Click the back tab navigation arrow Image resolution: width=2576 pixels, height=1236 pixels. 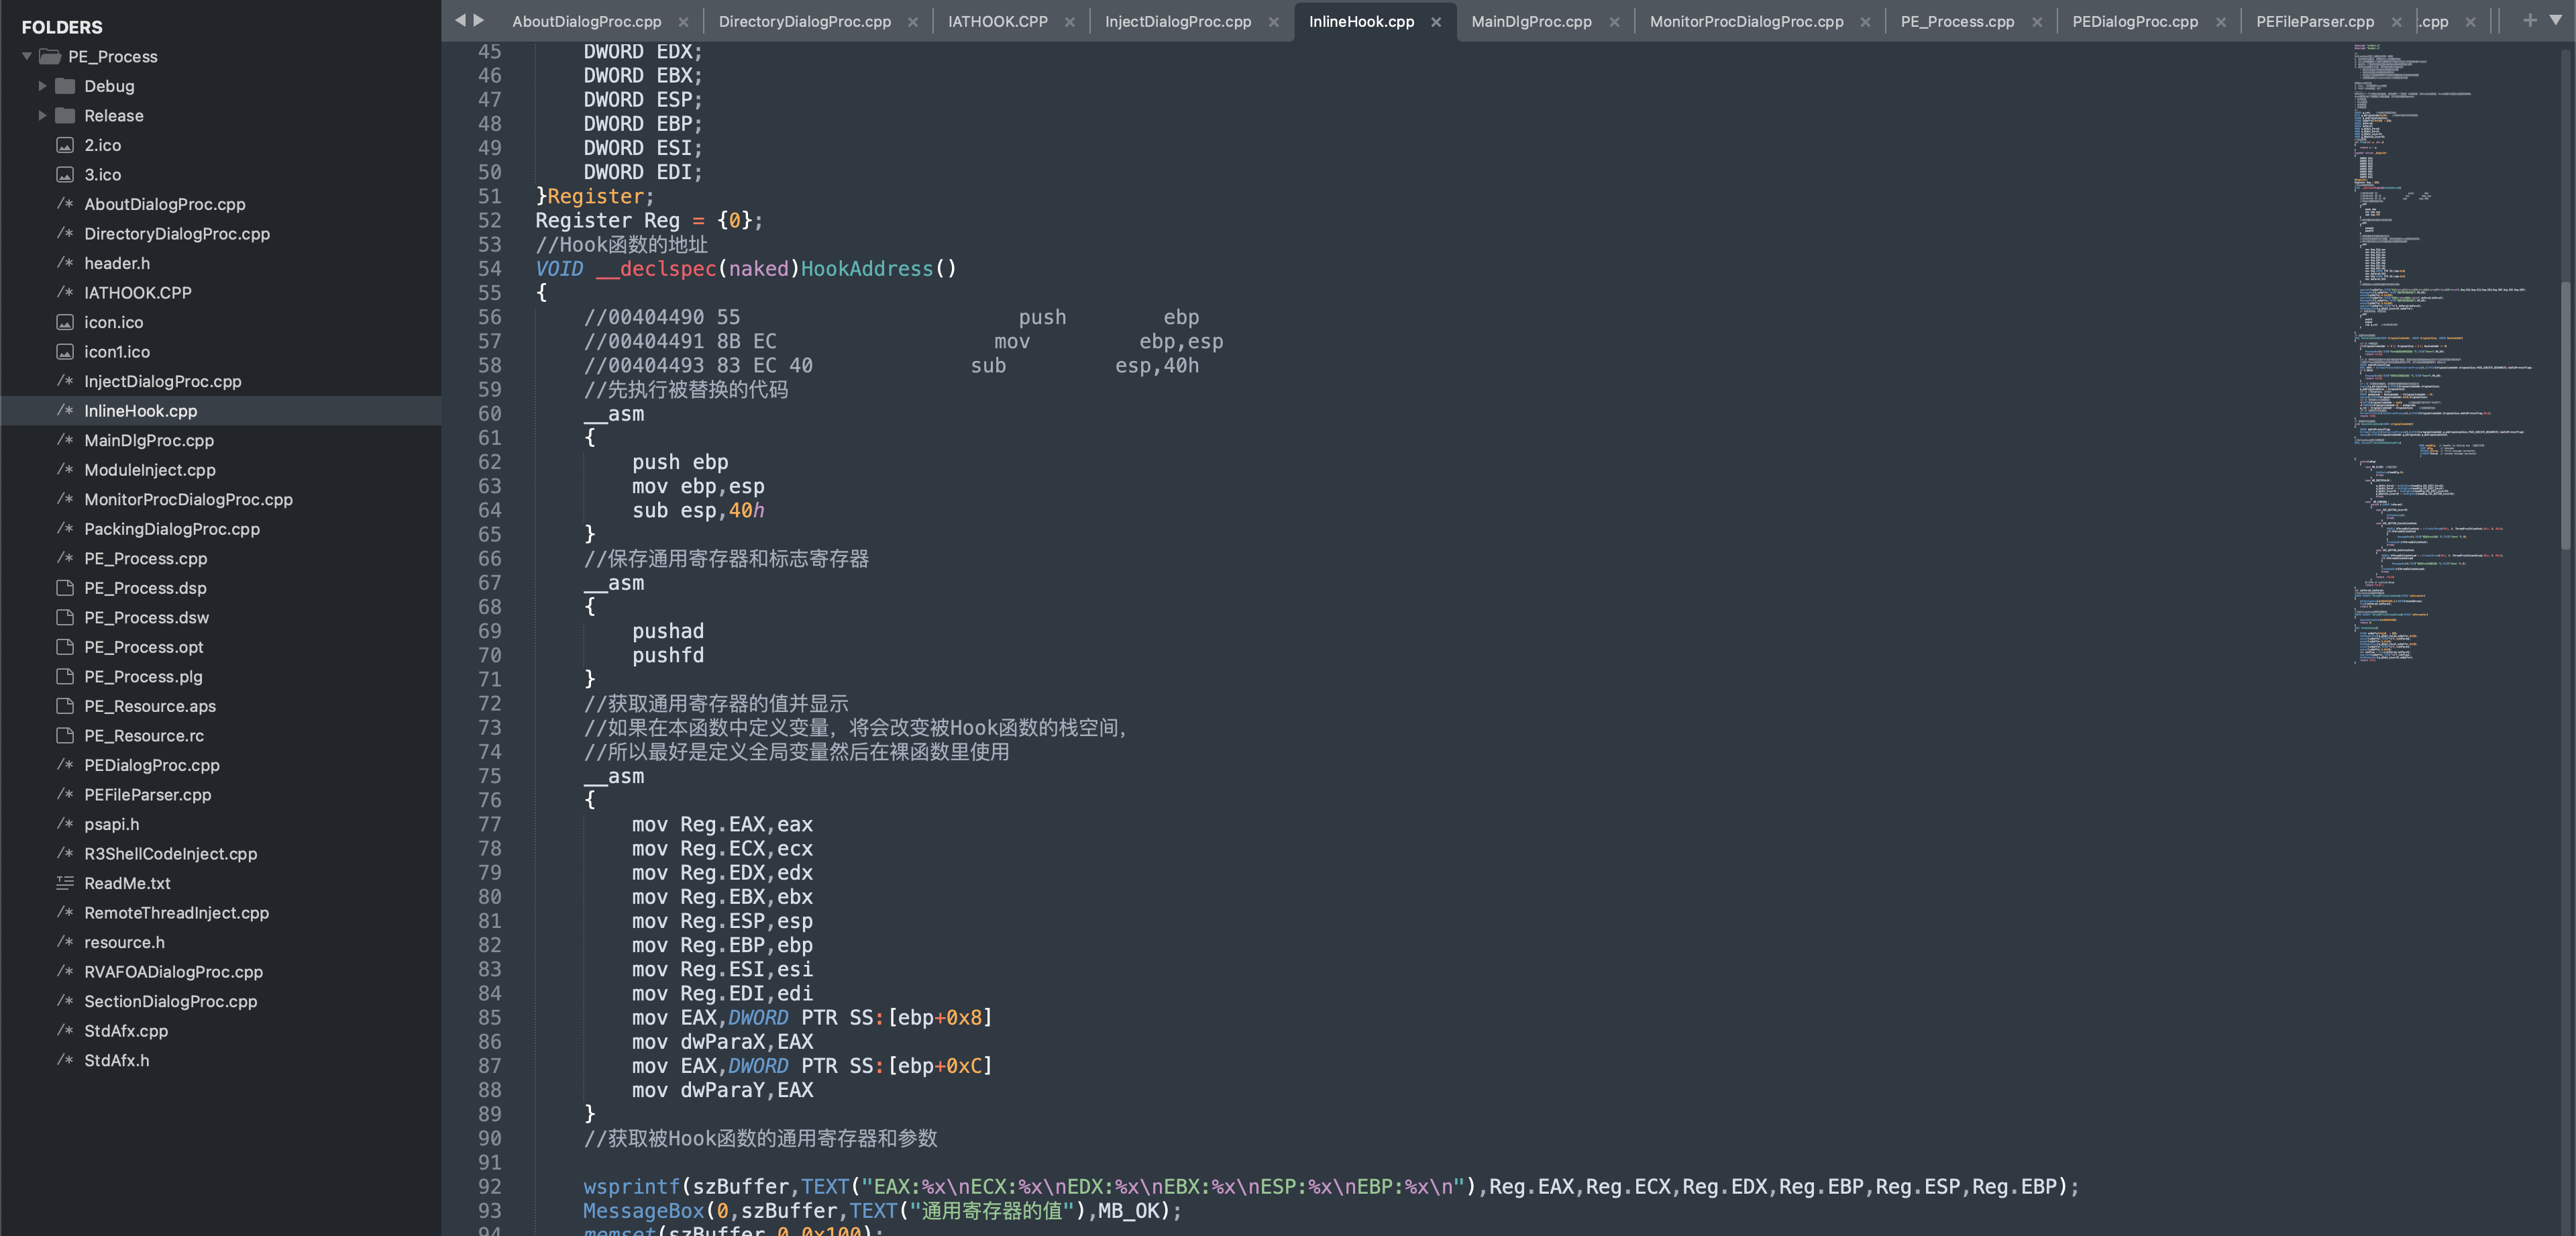460,20
